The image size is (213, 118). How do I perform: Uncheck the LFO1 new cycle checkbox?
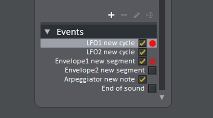[x=142, y=43]
